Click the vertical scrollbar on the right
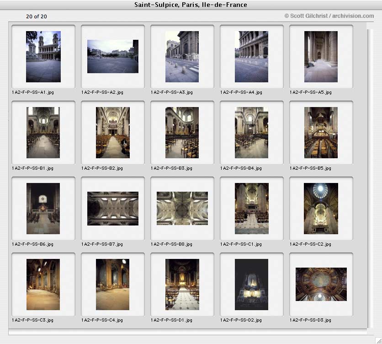Screen dimensions: 382x344 click(370, 178)
